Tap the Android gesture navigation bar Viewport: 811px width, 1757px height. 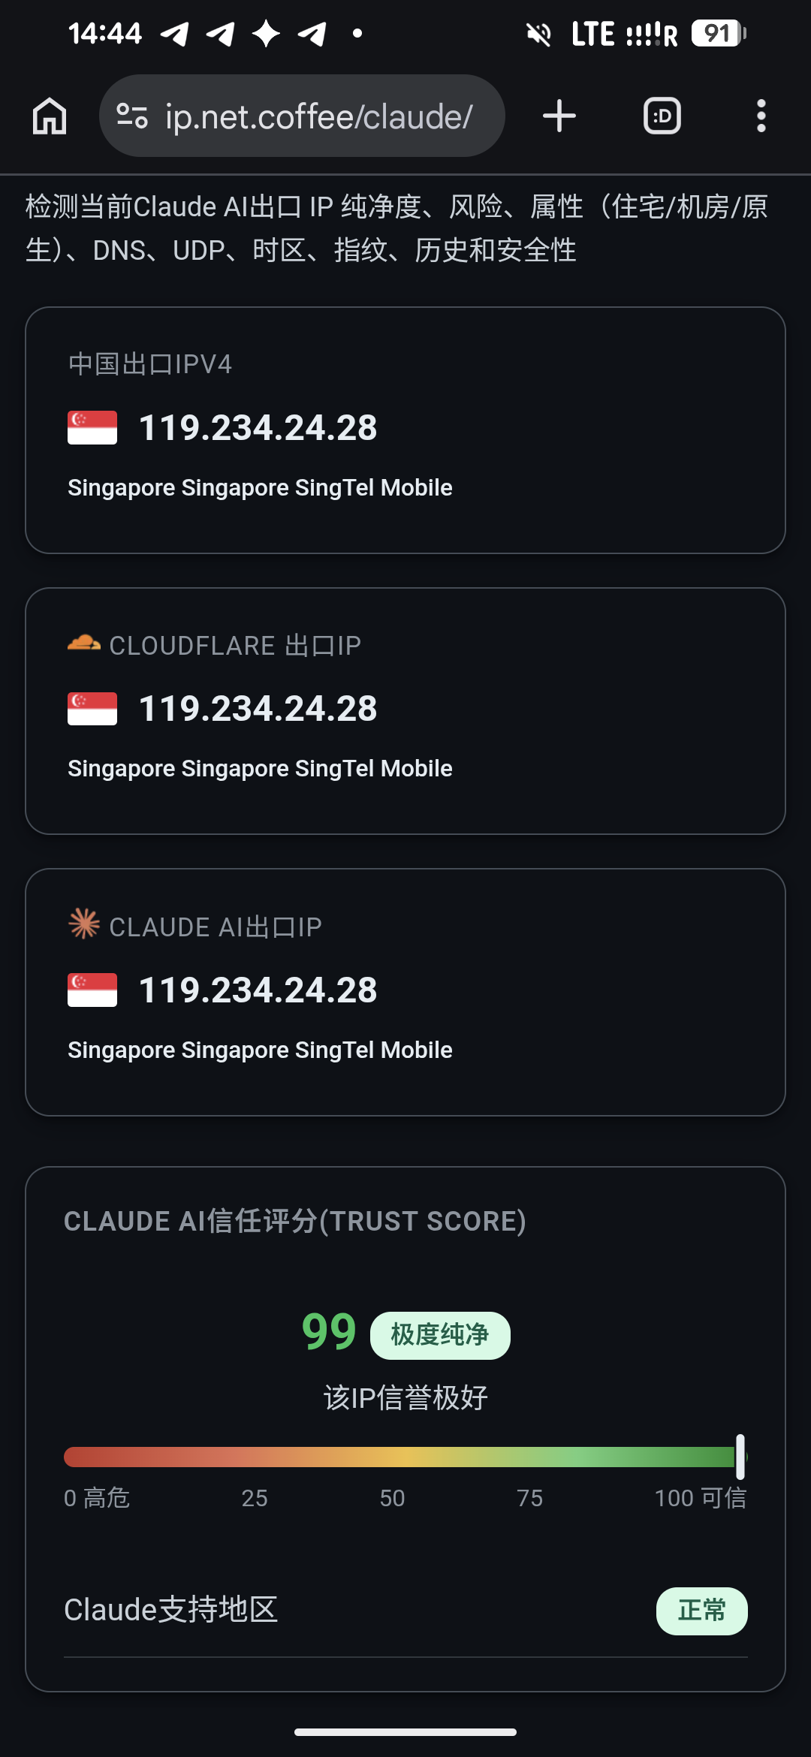405,1732
